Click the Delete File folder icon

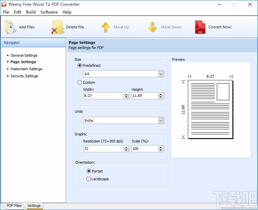[x=57, y=27]
